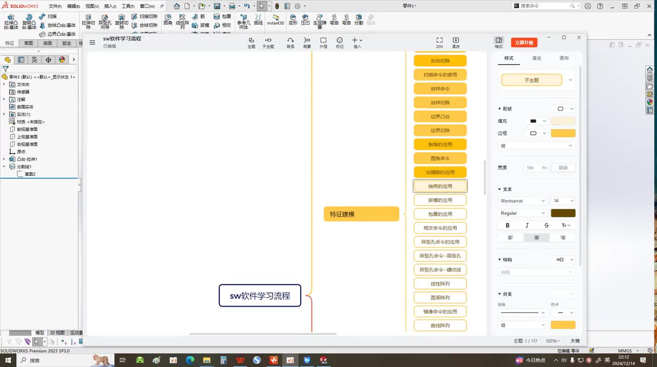Collapse the 结构 section
Image resolution: width=657 pixels, height=367 pixels.
[500, 260]
